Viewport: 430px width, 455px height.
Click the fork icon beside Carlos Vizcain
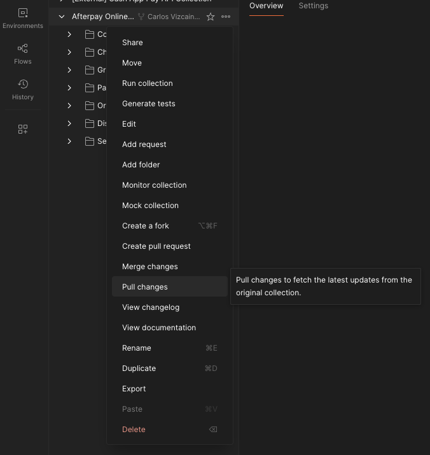[x=141, y=17]
